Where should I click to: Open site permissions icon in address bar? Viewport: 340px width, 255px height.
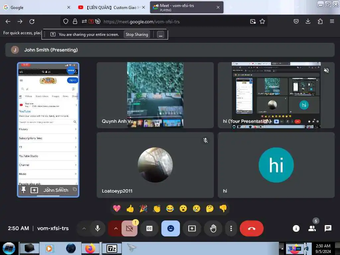84,22
